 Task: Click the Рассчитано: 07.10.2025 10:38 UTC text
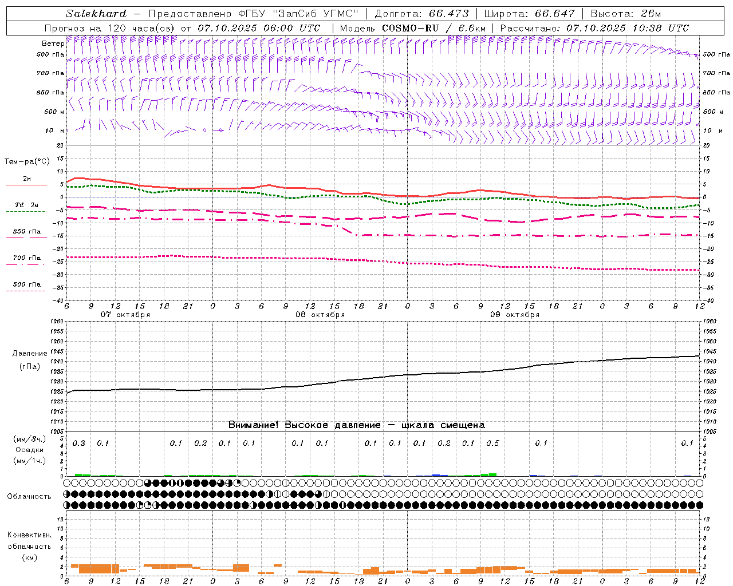[x=594, y=28]
